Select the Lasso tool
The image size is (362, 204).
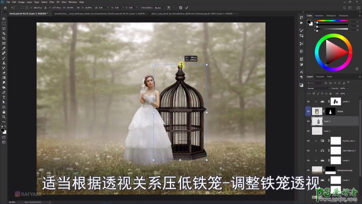click(4, 28)
